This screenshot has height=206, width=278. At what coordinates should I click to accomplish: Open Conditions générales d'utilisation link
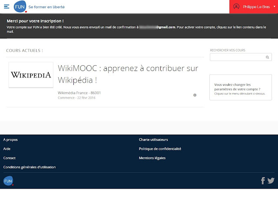30,167
